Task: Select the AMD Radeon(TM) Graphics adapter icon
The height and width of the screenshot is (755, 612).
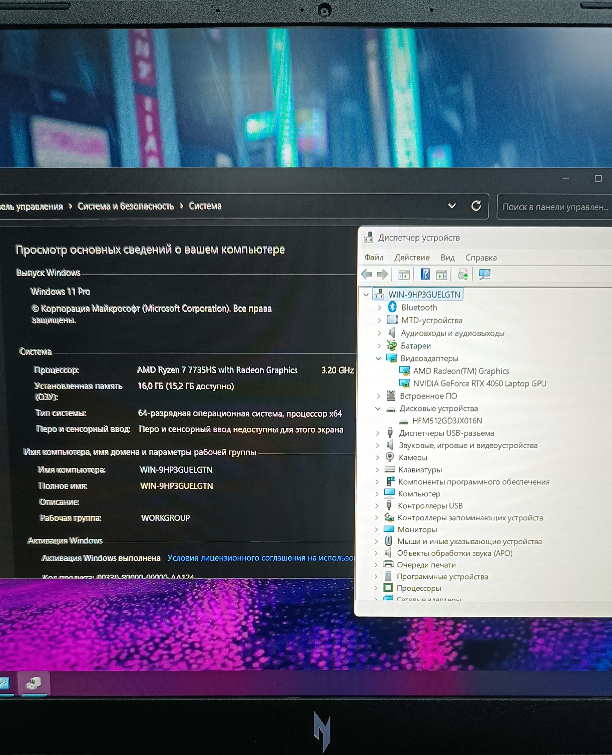Action: pyautogui.click(x=404, y=371)
